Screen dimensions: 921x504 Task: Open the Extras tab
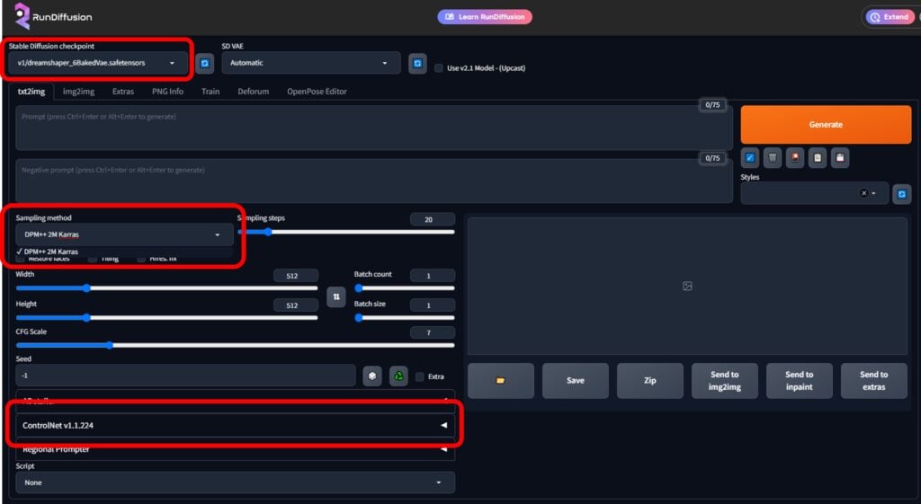122,92
